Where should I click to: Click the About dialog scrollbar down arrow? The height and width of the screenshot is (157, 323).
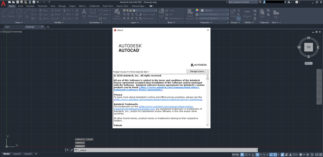[x=208, y=125]
